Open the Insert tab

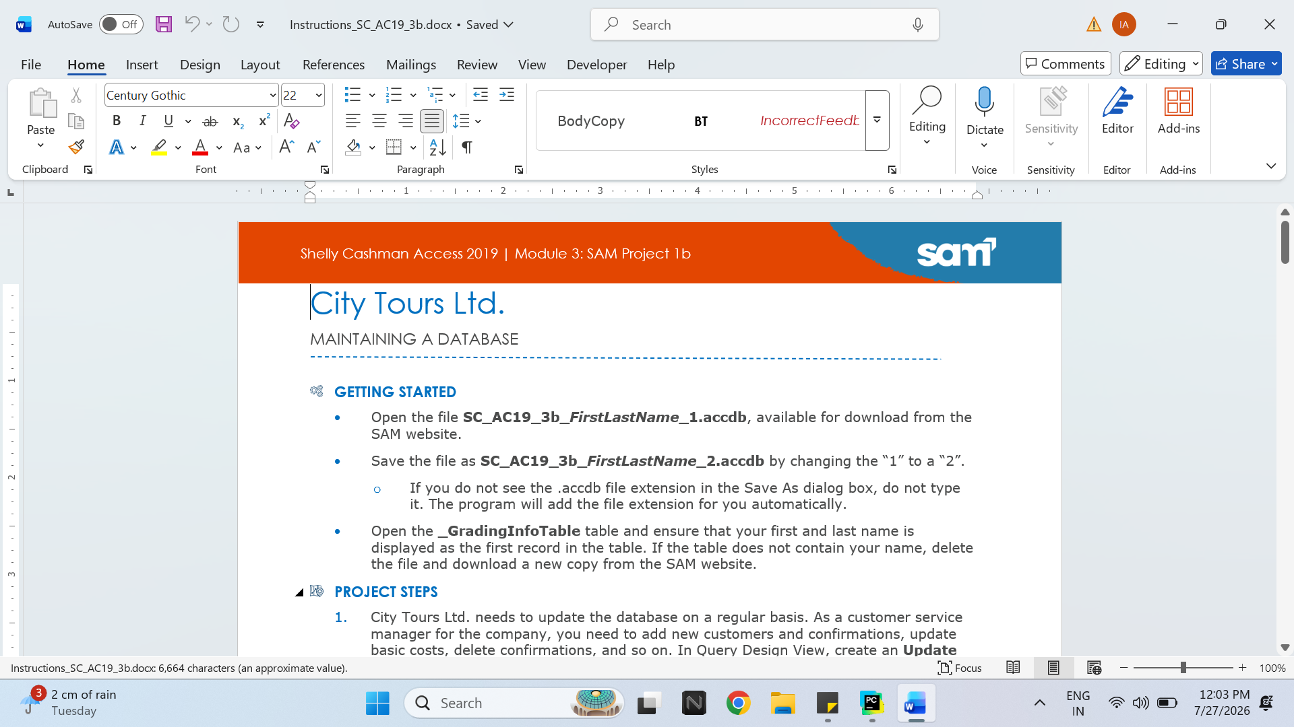[x=142, y=65]
